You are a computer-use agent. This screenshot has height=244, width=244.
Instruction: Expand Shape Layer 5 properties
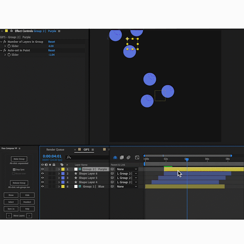click(59, 178)
